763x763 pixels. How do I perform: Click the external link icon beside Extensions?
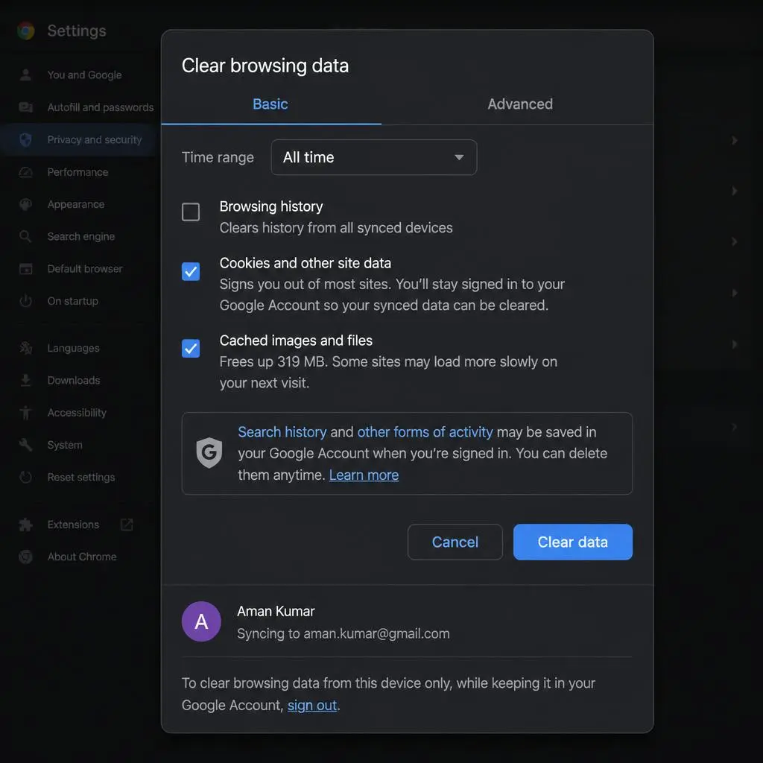[x=127, y=525]
